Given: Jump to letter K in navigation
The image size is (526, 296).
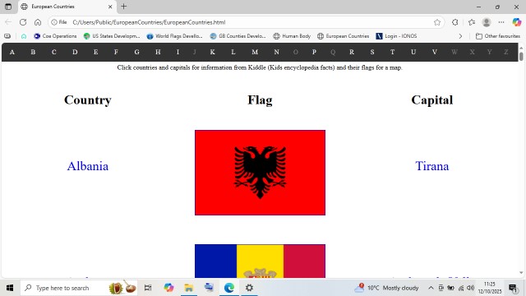Looking at the screenshot, I should (x=212, y=52).
